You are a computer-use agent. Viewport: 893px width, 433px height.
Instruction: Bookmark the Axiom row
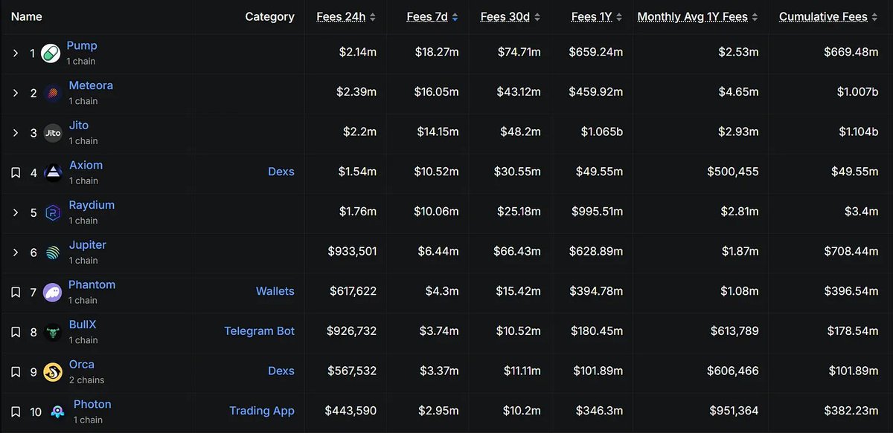point(16,173)
